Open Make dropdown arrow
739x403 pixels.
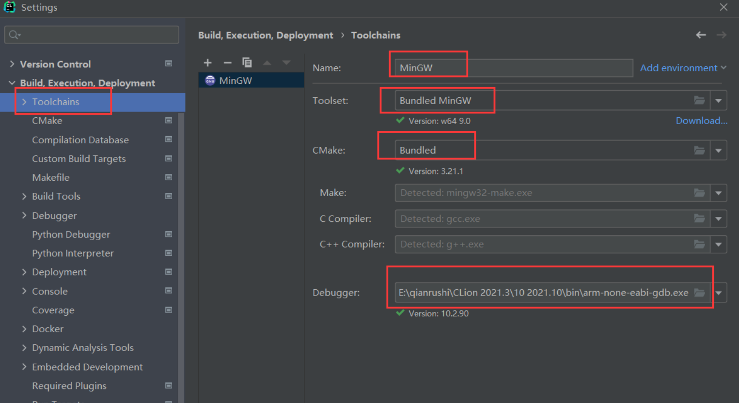coord(718,193)
